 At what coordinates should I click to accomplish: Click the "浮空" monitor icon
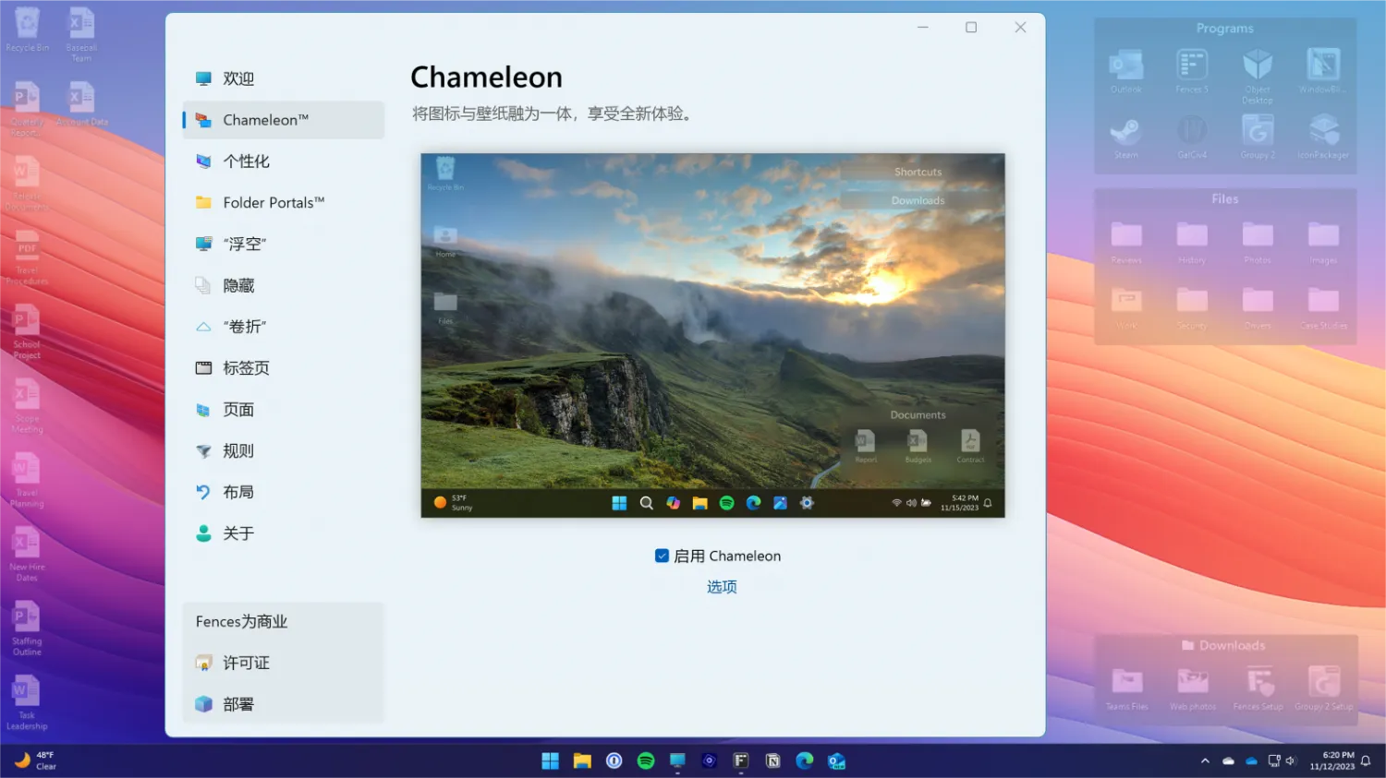tap(203, 245)
